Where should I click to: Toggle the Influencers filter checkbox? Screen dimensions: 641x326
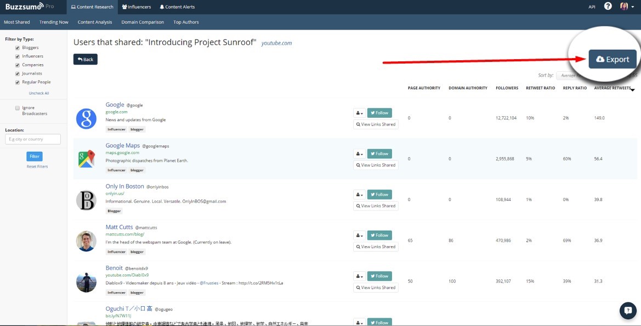point(18,56)
